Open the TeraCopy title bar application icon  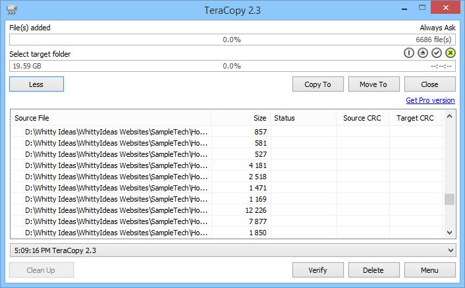(12, 10)
